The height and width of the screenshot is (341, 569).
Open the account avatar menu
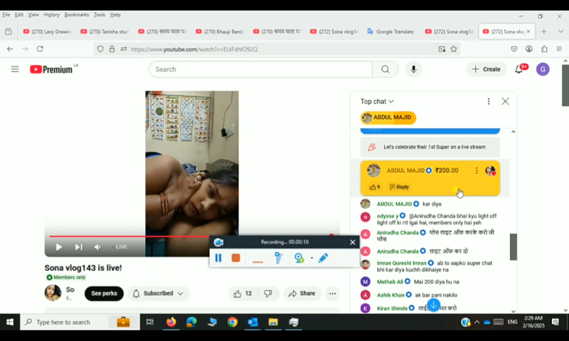point(543,69)
